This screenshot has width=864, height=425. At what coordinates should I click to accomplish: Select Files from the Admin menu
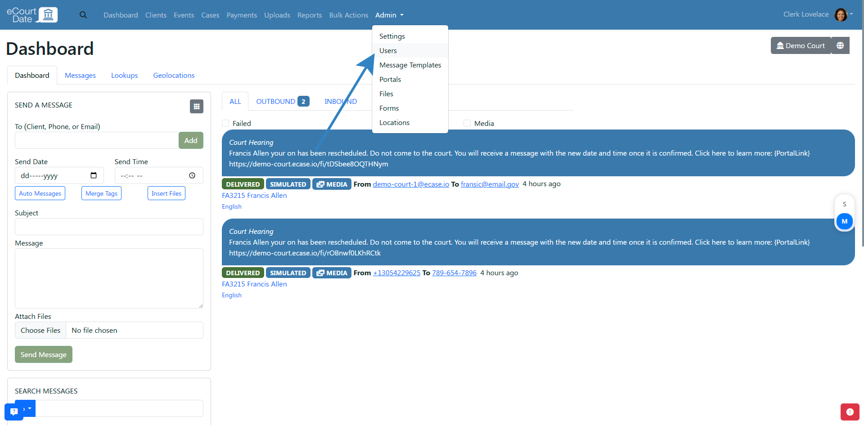point(410,94)
